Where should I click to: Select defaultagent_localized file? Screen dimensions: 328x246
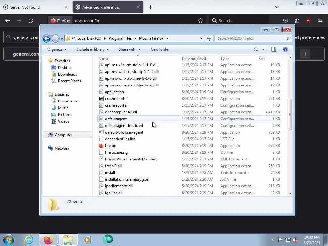tap(124, 126)
